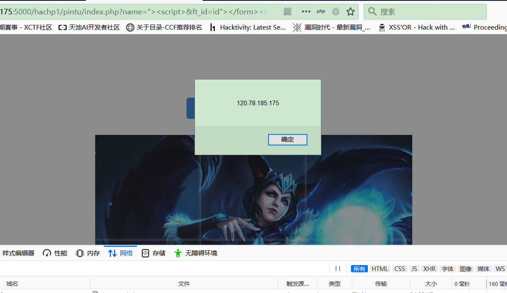Switch to the 性能 performance tab
Screen dimensions: 507x293
(x=55, y=253)
